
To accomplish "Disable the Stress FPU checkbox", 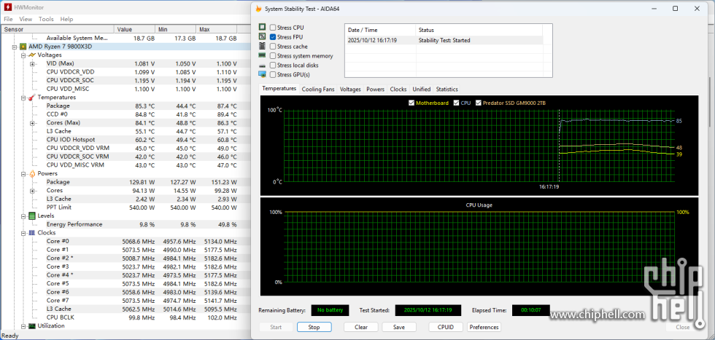I will pyautogui.click(x=273, y=36).
